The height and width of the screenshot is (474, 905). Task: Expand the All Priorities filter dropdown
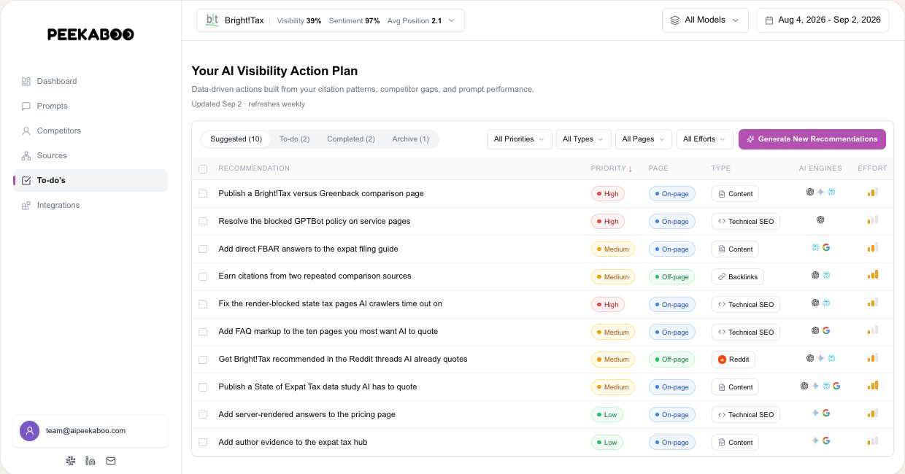point(519,139)
